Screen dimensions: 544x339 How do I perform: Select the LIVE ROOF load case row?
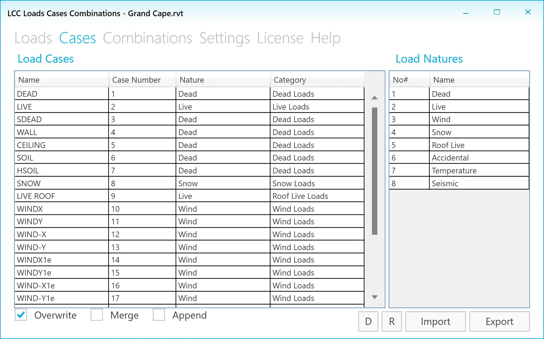point(189,196)
